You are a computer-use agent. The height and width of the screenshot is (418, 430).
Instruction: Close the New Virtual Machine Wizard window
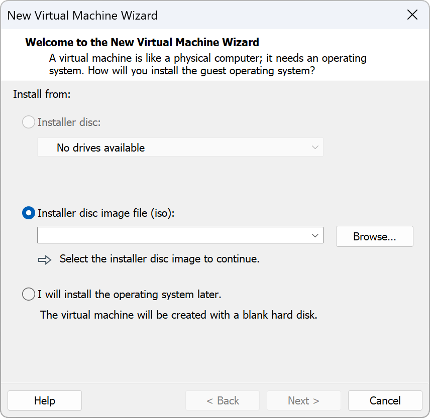(x=412, y=15)
